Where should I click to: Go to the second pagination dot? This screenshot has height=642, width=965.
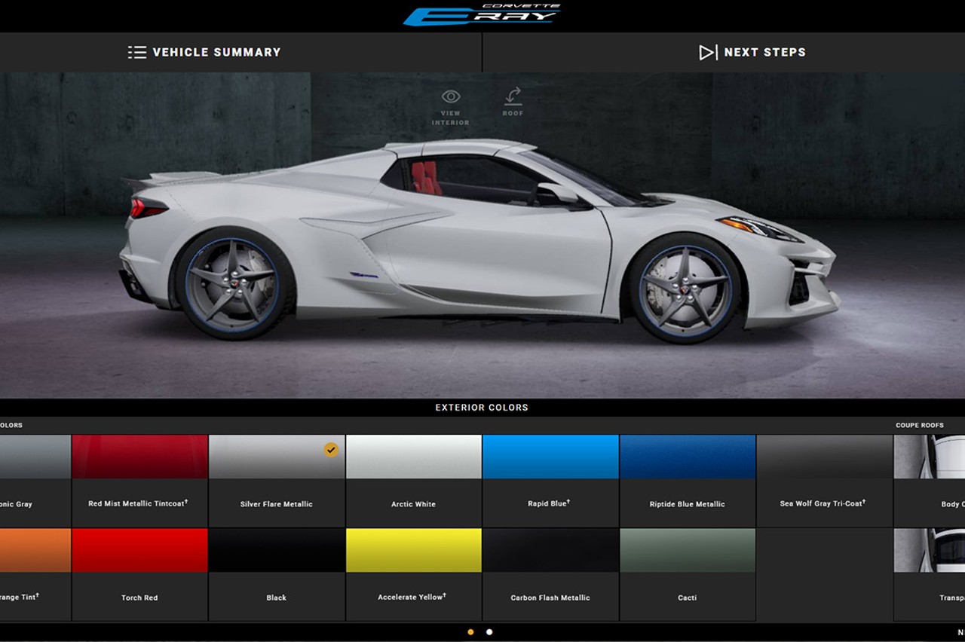[x=489, y=632]
